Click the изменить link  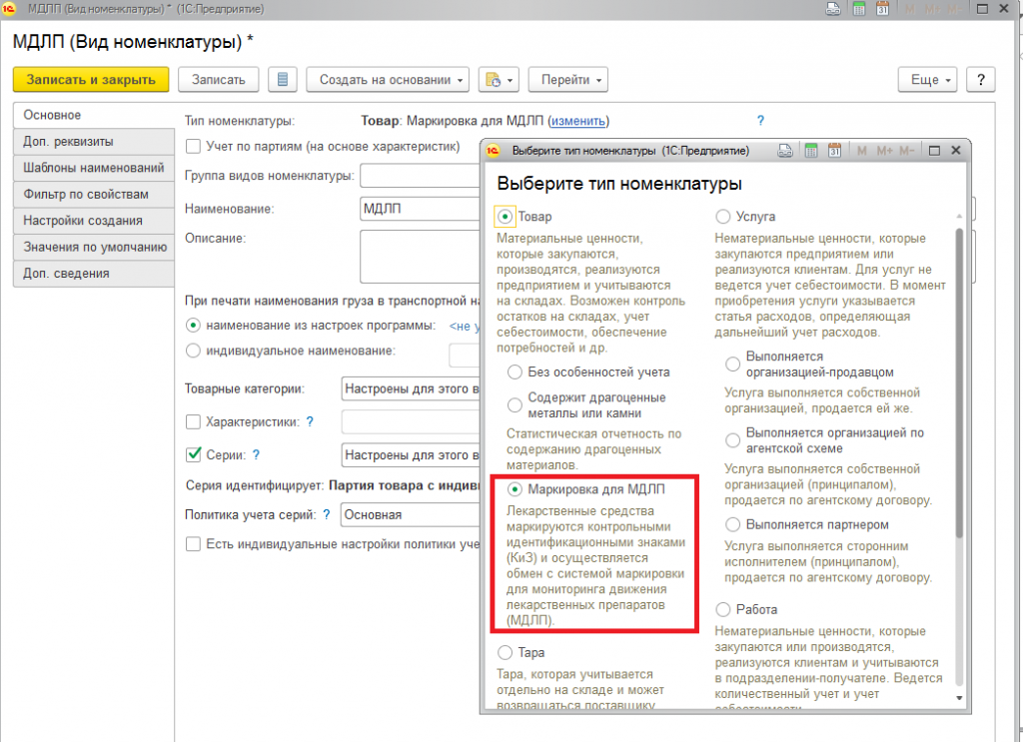click(578, 121)
